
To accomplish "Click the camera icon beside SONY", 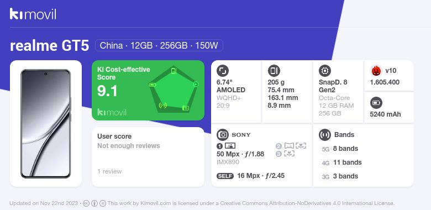I will [222, 135].
